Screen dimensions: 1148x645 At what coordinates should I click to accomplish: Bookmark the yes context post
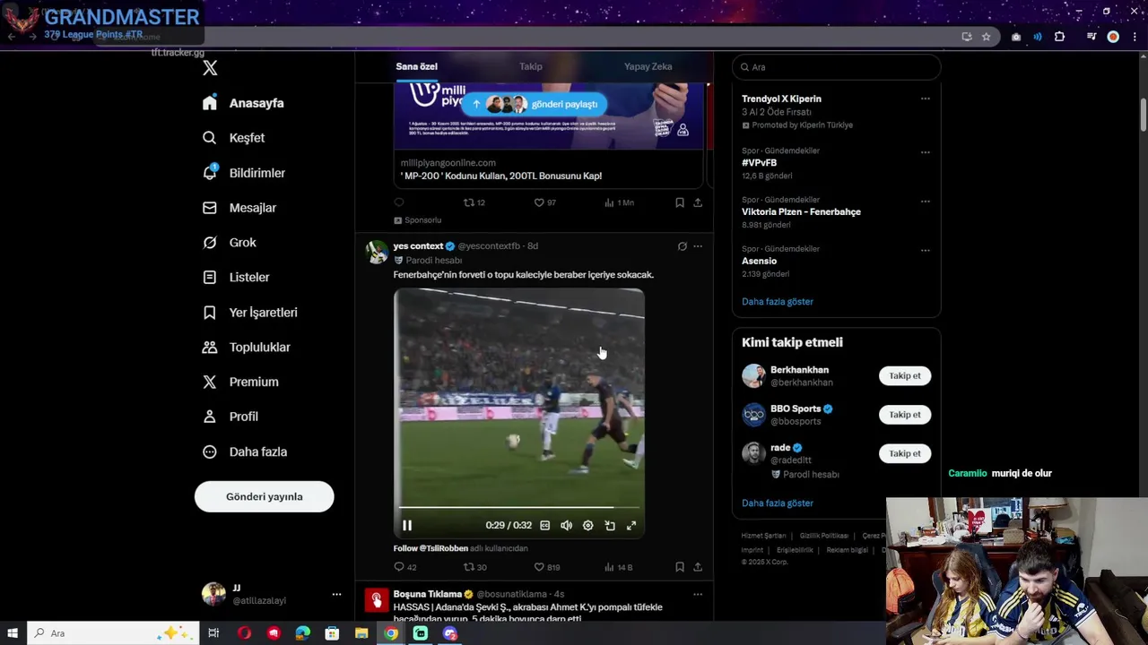[680, 567]
